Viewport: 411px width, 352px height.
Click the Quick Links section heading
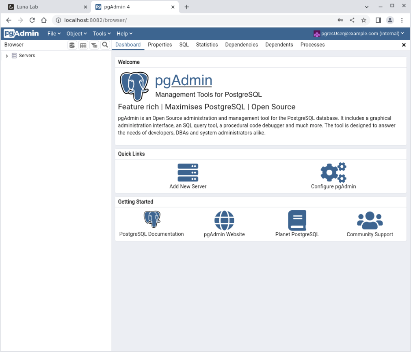pyautogui.click(x=131, y=154)
